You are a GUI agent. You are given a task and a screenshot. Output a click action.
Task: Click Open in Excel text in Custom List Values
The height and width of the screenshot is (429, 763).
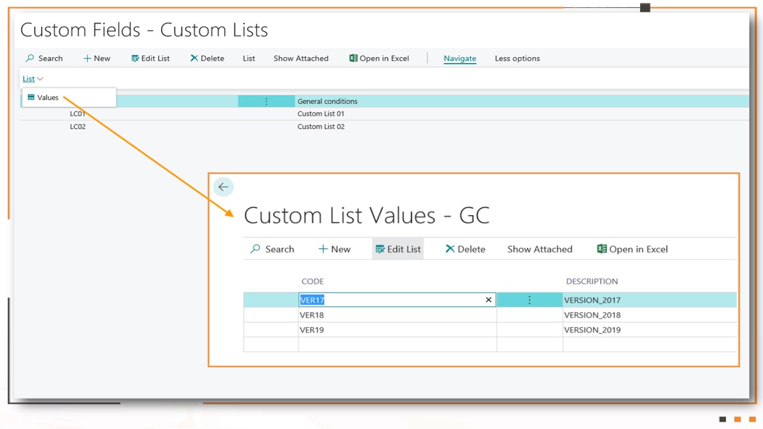click(638, 249)
